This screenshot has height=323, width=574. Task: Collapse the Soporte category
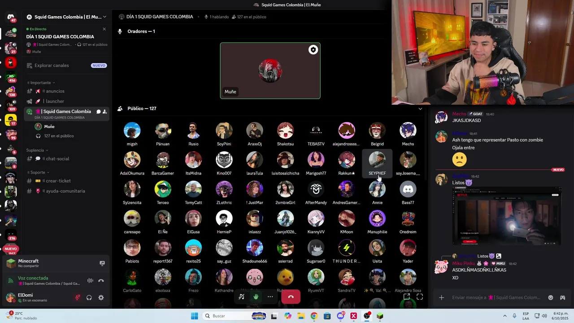[38, 172]
